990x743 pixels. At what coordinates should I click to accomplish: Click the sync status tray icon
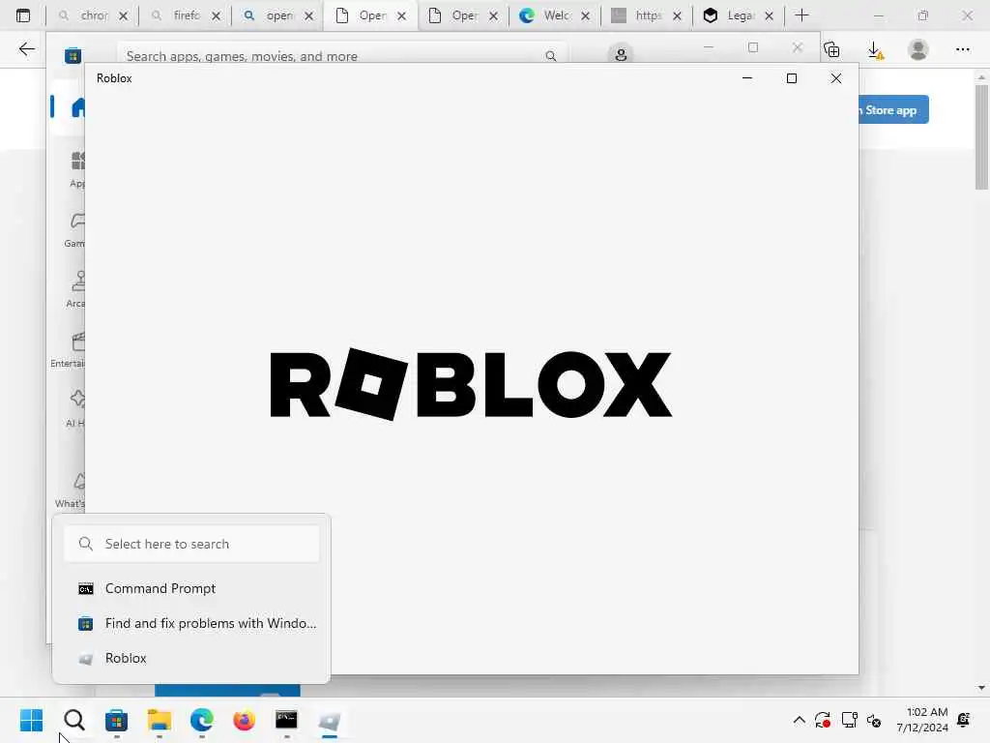(822, 720)
